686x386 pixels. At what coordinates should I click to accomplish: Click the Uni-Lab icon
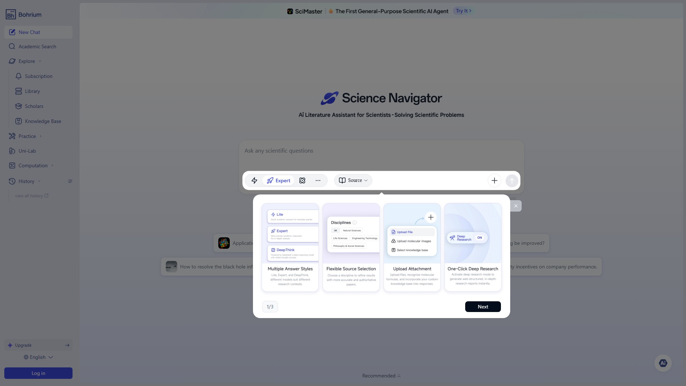pyautogui.click(x=12, y=151)
